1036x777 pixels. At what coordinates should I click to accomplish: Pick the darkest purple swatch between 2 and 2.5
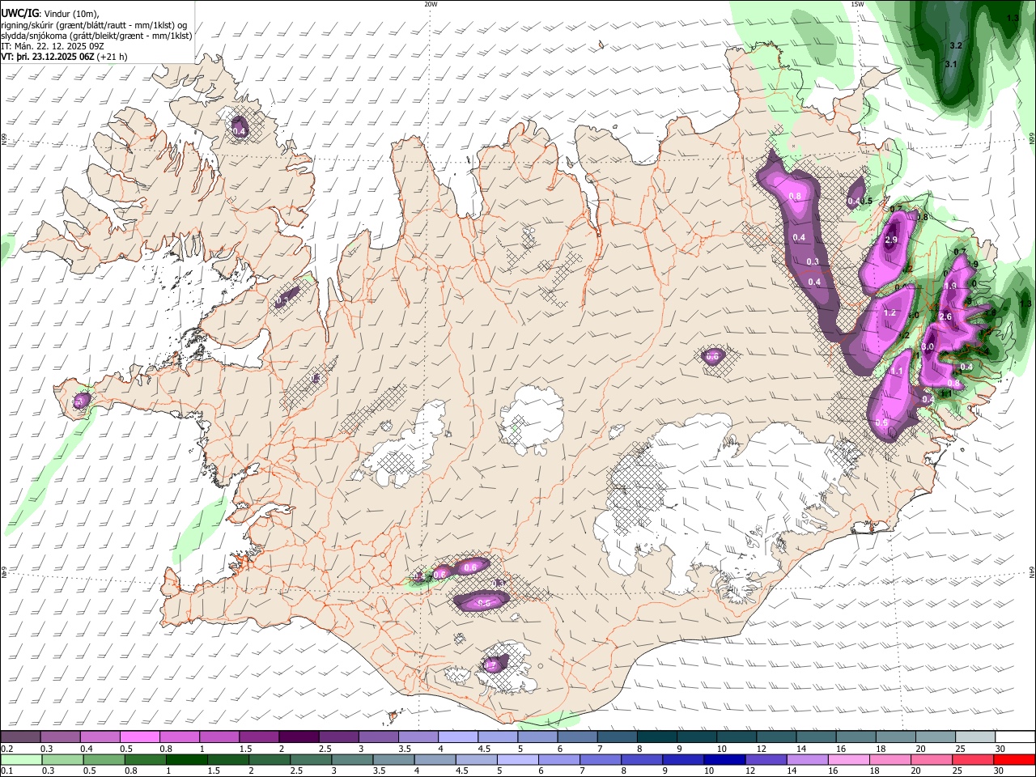[298, 737]
